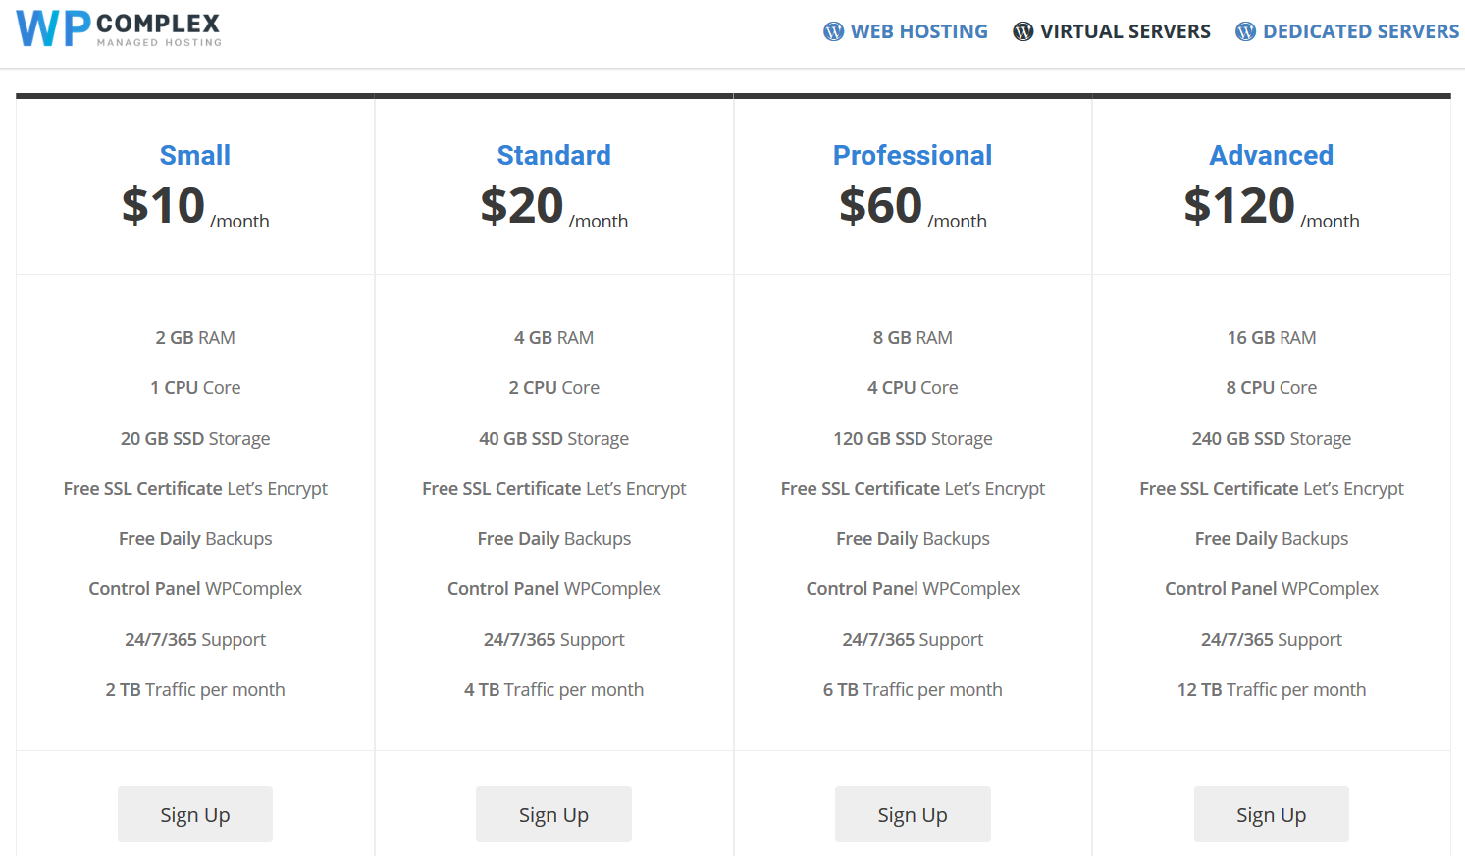The width and height of the screenshot is (1465, 856).
Task: Click the WordPress icon beside Virtual Servers
Action: point(1022,31)
